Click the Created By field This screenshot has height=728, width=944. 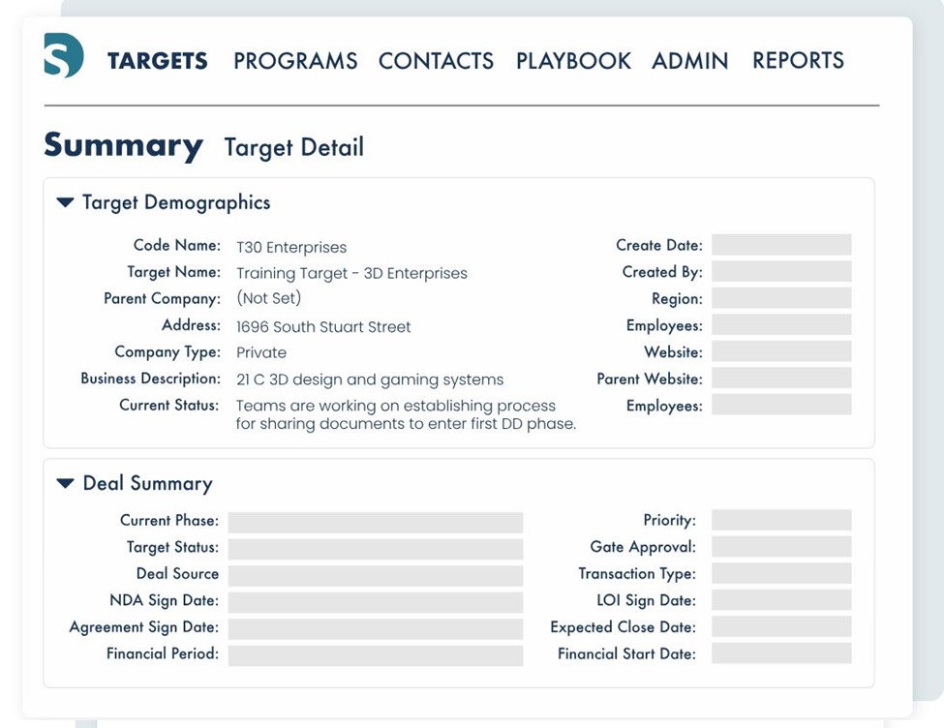coord(781,272)
